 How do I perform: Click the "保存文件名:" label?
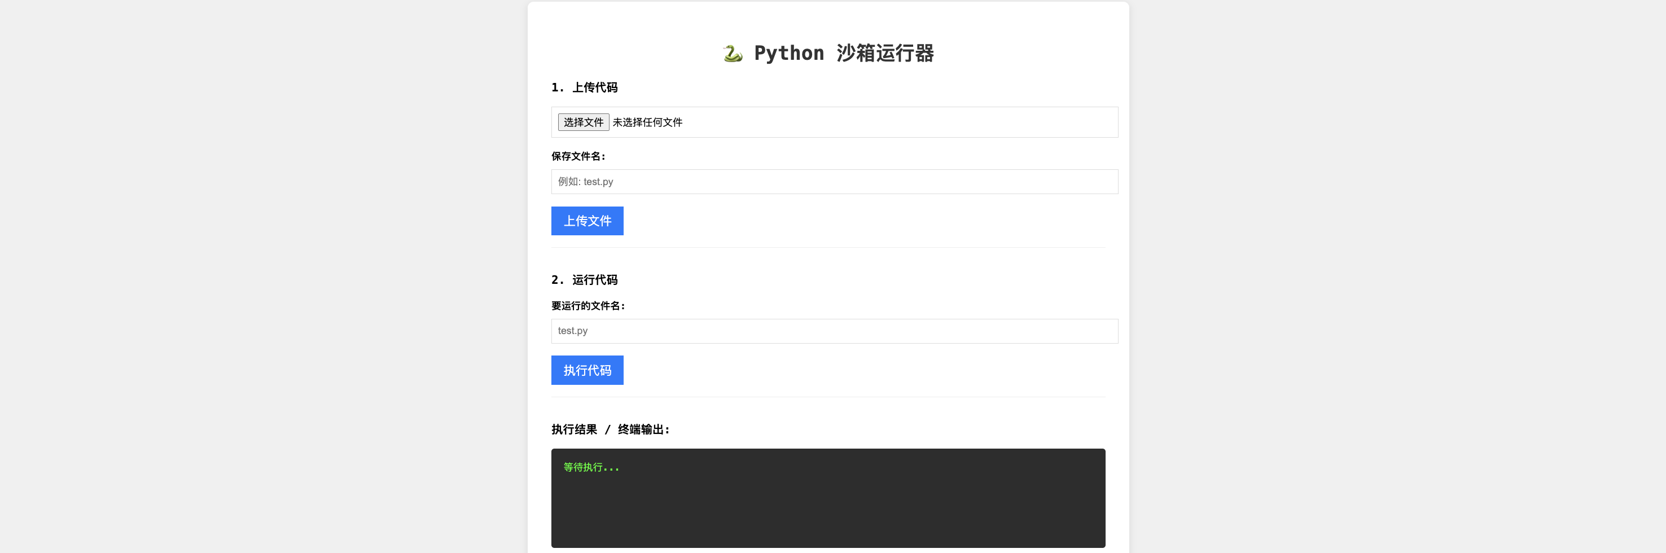click(x=578, y=156)
